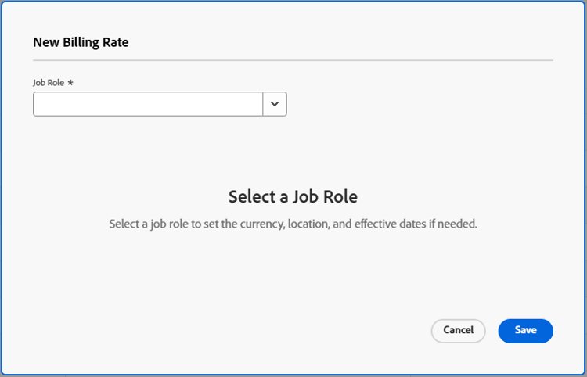Click the blue Save button
The width and height of the screenshot is (587, 377).
click(x=525, y=331)
